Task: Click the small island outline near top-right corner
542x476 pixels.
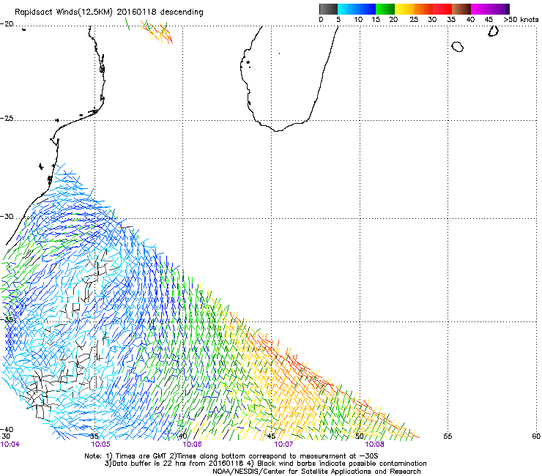Action: pyautogui.click(x=493, y=31)
